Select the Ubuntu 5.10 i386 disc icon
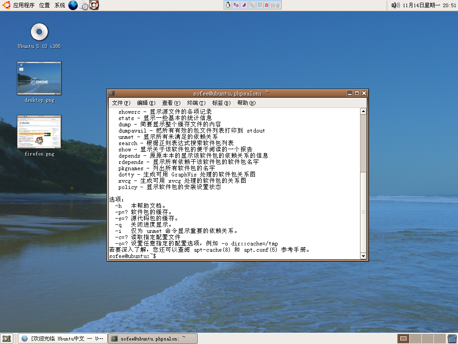This screenshot has width=458, height=344. (x=39, y=36)
